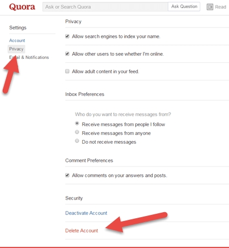Open the Quora logo home link
Screen dimensions: 229x248
point(22,7)
